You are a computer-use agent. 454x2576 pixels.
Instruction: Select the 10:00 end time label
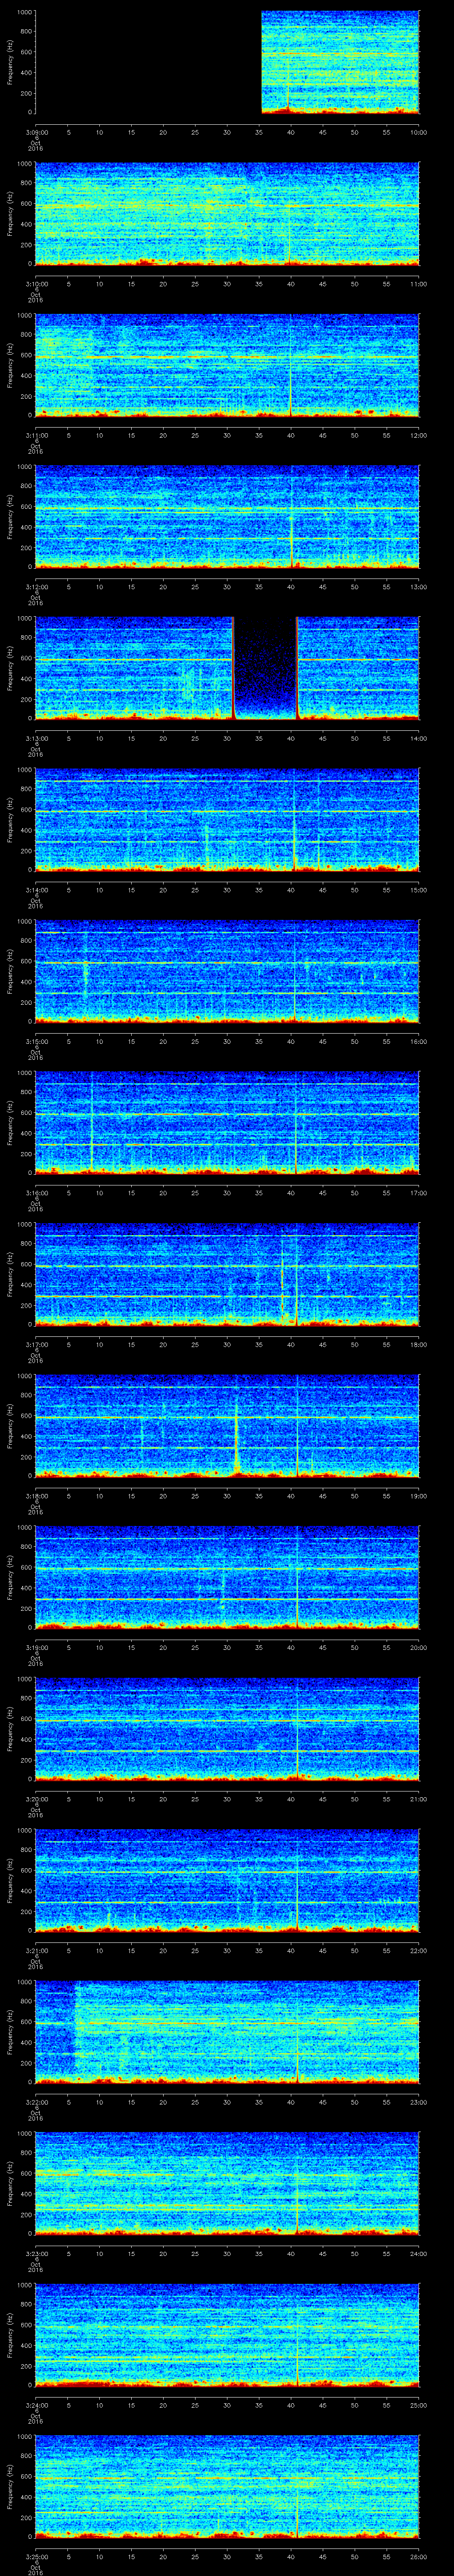pos(418,131)
